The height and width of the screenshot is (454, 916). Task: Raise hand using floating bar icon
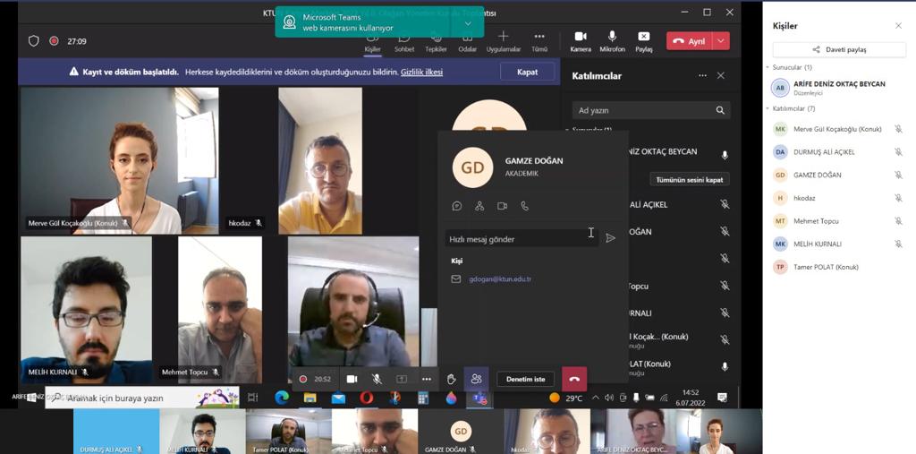pyautogui.click(x=451, y=379)
